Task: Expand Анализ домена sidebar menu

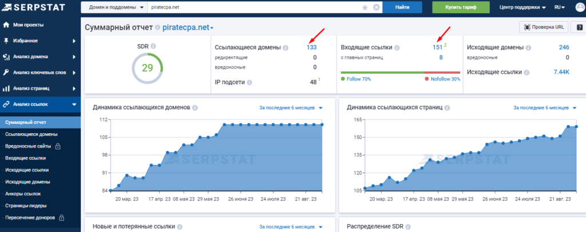Action: click(x=41, y=57)
